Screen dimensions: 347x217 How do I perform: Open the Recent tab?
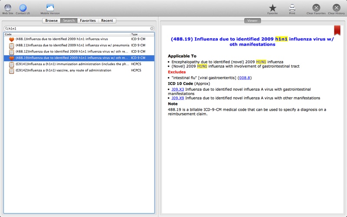[107, 20]
